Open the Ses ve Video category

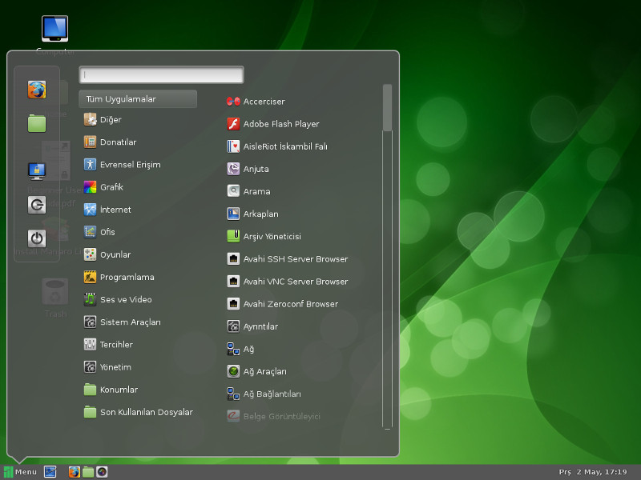point(125,299)
